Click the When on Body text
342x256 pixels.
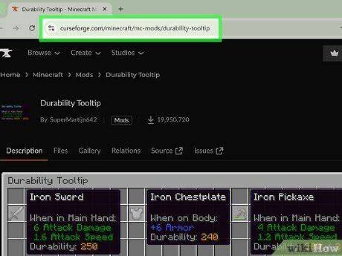184,218
